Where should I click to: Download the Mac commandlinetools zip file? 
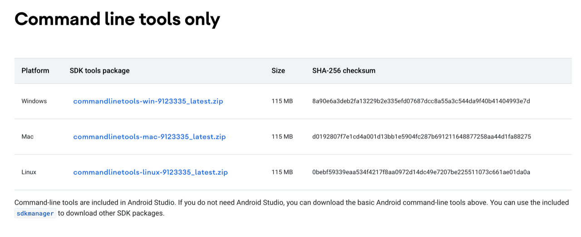[149, 136]
